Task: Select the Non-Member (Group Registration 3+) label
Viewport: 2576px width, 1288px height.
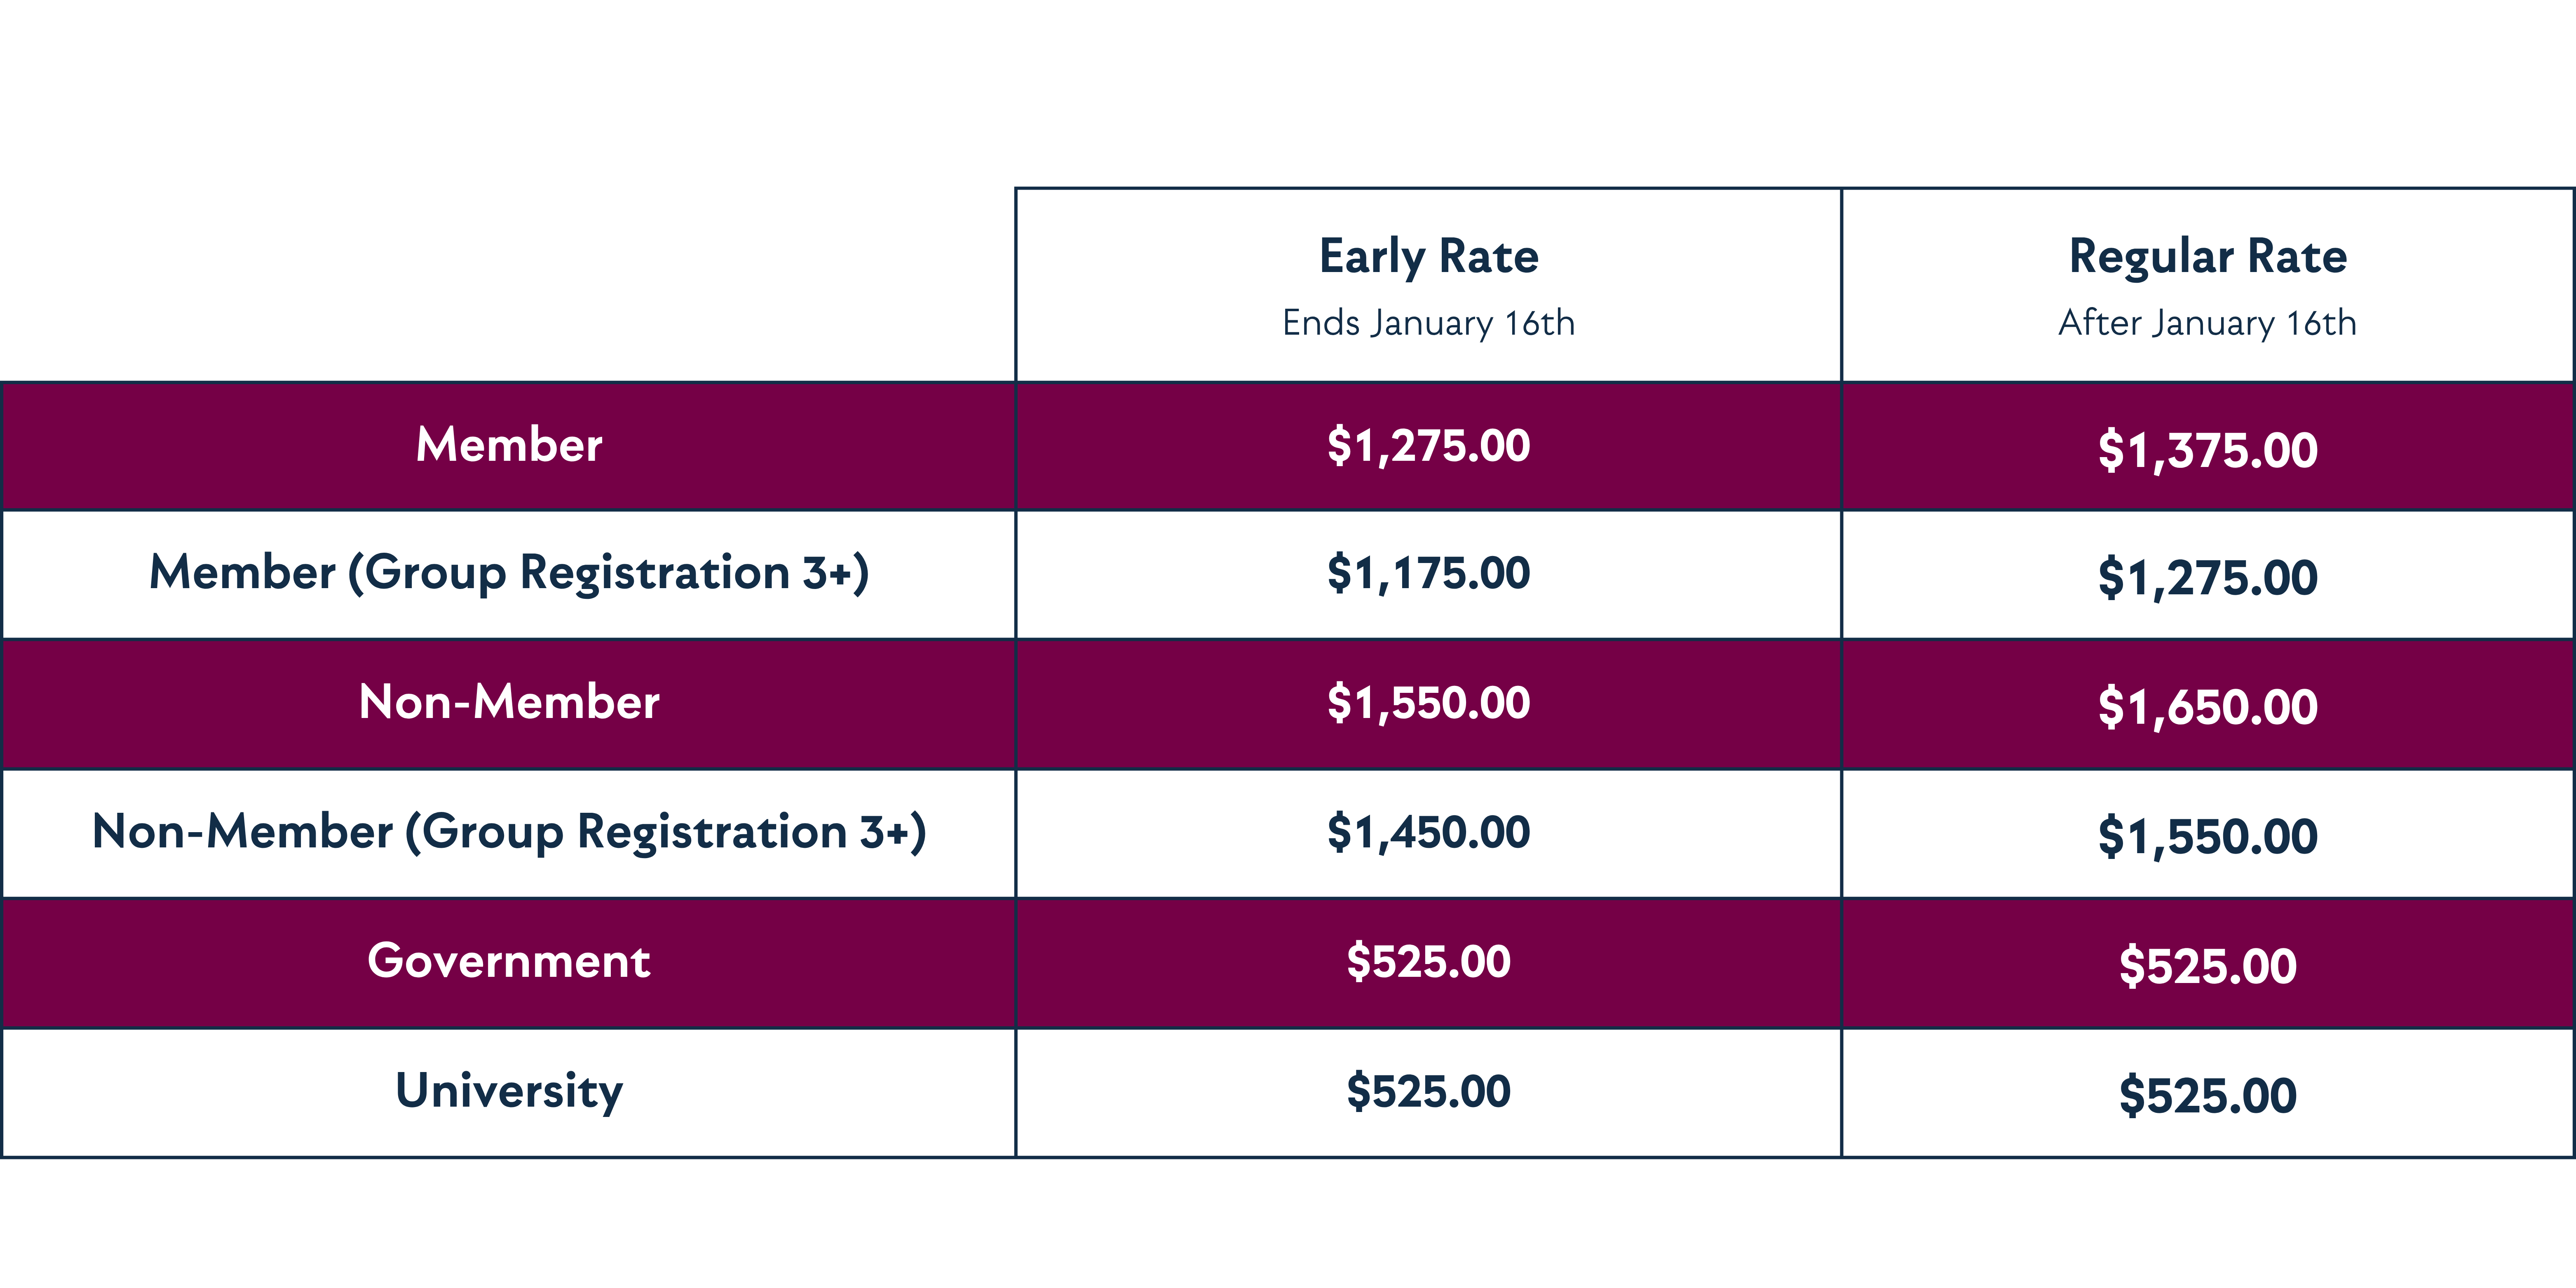Action: [509, 832]
